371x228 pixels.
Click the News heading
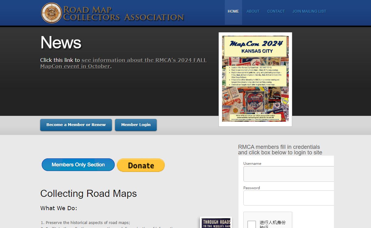click(61, 43)
